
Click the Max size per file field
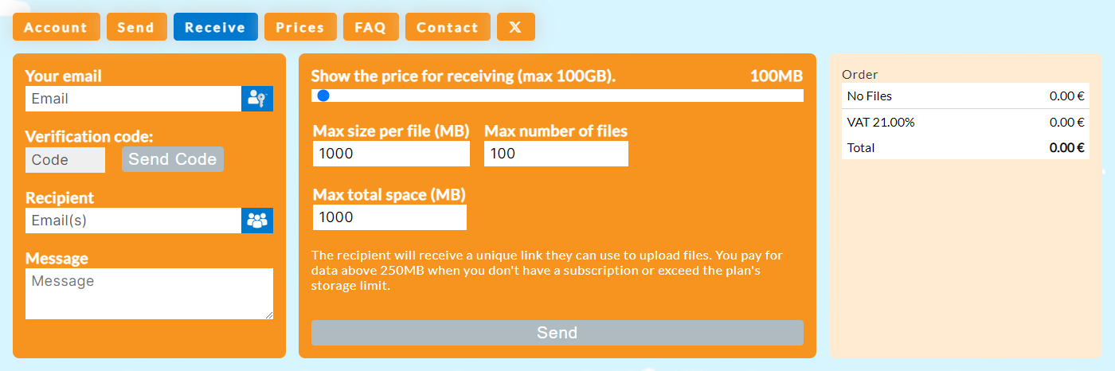391,154
